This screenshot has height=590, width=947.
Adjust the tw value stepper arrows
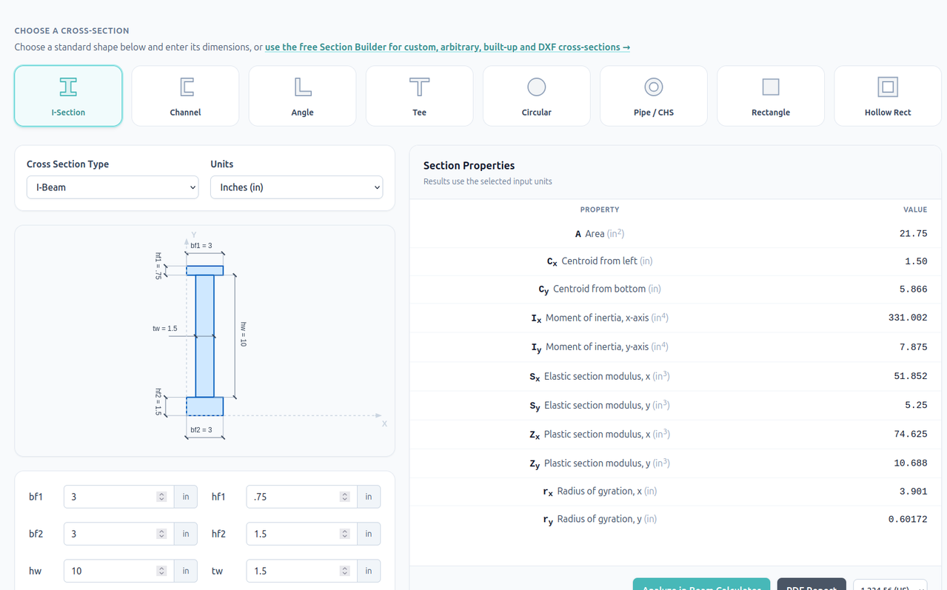point(344,571)
